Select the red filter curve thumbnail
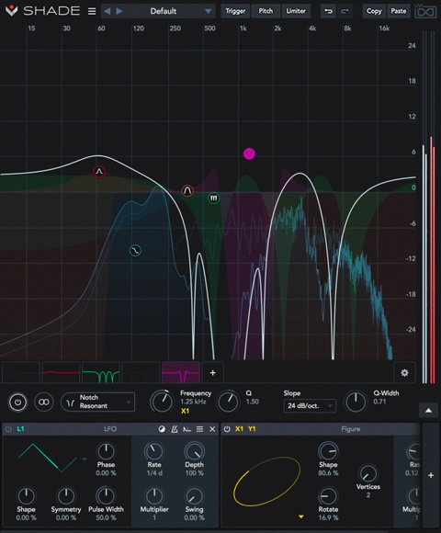 point(61,373)
